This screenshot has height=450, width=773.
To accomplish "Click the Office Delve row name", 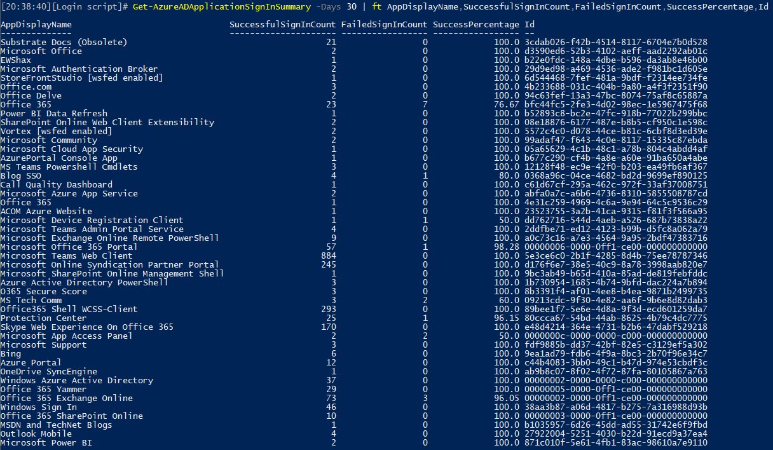I will coord(31,95).
